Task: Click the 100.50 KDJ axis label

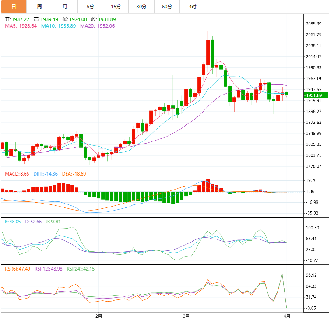Action: pyautogui.click(x=313, y=228)
